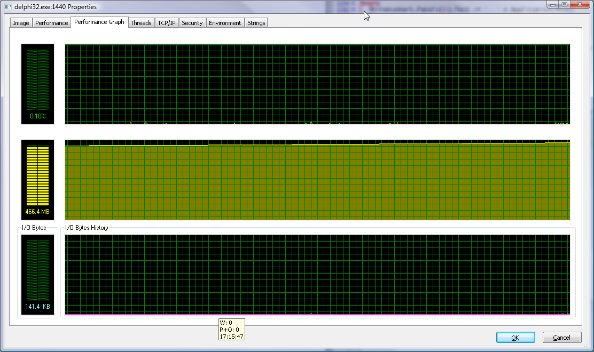
Task: Switch to the Image tab
Action: tap(21, 23)
